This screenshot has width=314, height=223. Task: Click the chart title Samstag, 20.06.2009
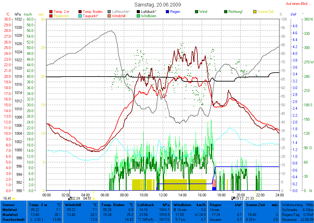pyautogui.click(x=158, y=5)
